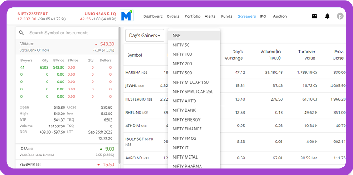The image size is (353, 175).
Task: Open the RHFL-N8 stock row
Action: click(235, 113)
